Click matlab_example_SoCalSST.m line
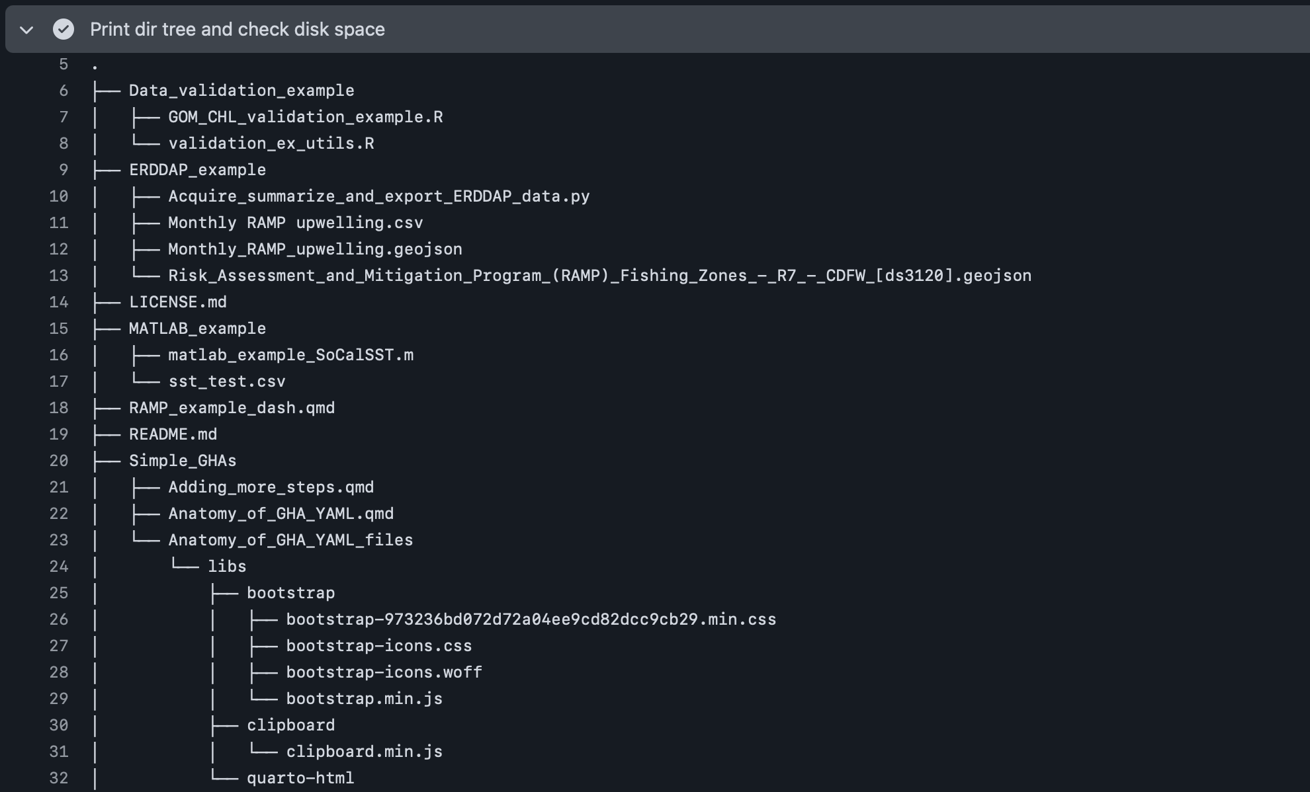This screenshot has width=1310, height=792. 290,355
